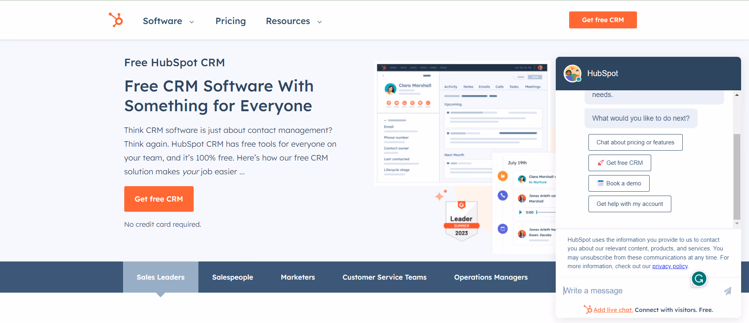Open the Add live chat link
Image resolution: width=749 pixels, height=323 pixels.
point(613,310)
